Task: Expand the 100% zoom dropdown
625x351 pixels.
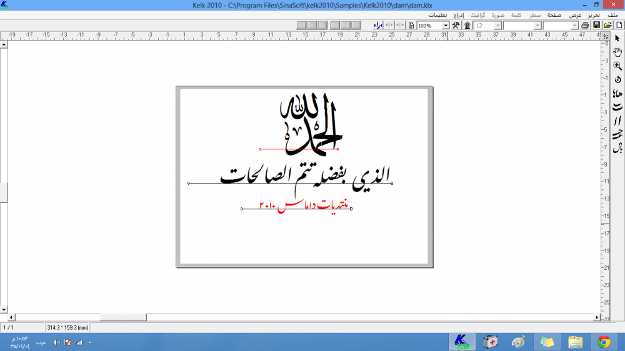Action: tap(446, 26)
